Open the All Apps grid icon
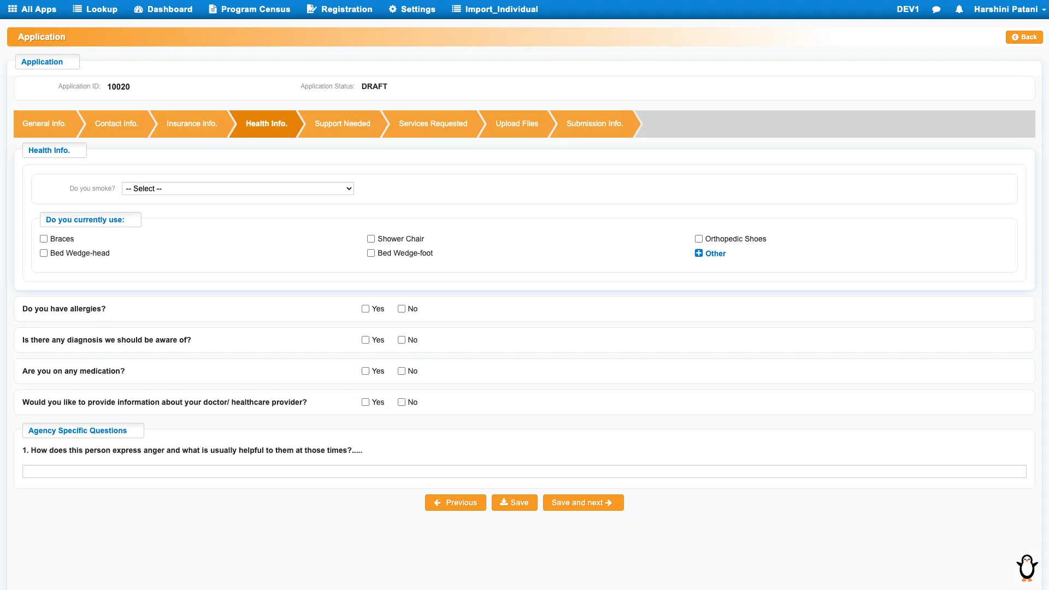1049x590 pixels. click(x=13, y=9)
